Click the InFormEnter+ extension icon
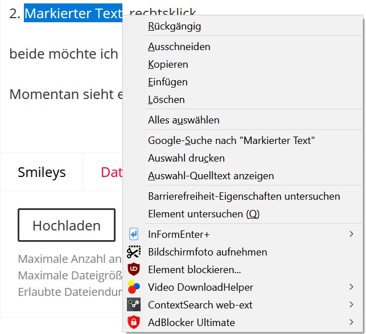This screenshot has height=334, width=366. point(134,234)
